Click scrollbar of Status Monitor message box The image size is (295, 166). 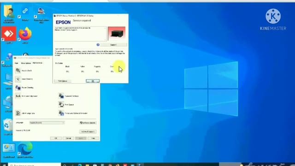tap(106, 34)
